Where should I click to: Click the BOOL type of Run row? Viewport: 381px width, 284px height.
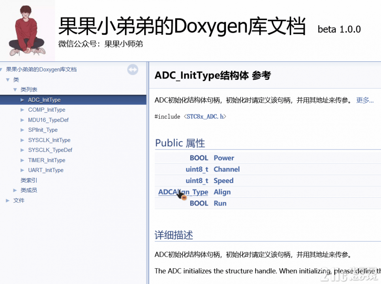pyautogui.click(x=199, y=204)
